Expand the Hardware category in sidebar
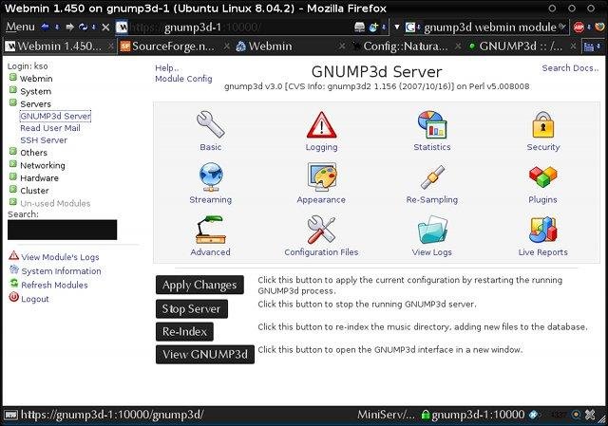 (12, 177)
